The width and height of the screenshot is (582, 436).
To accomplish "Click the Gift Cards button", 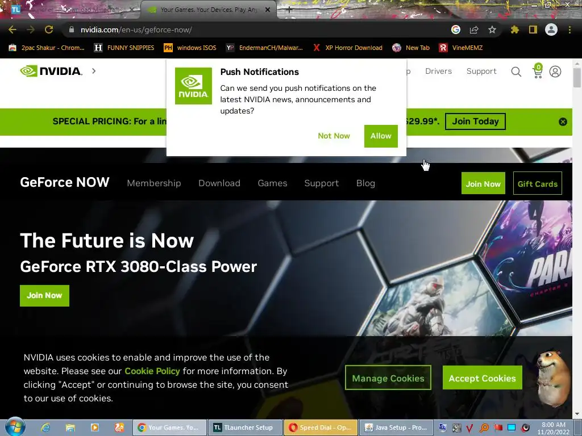I will 538,183.
